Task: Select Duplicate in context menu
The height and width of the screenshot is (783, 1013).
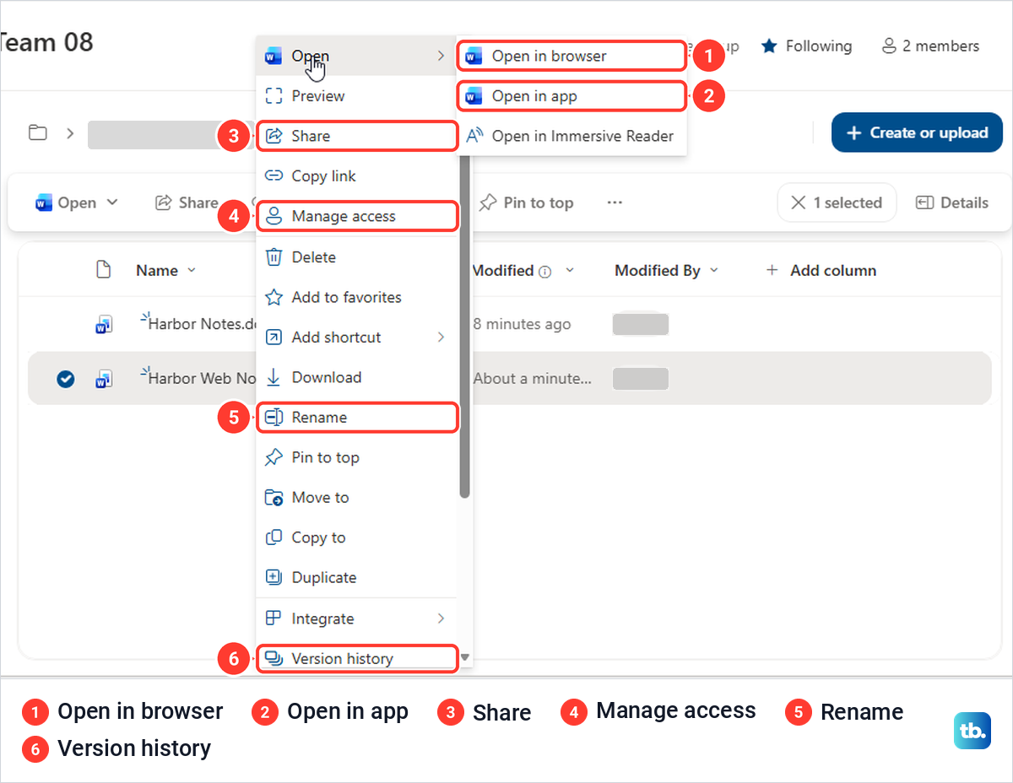Action: click(356, 578)
